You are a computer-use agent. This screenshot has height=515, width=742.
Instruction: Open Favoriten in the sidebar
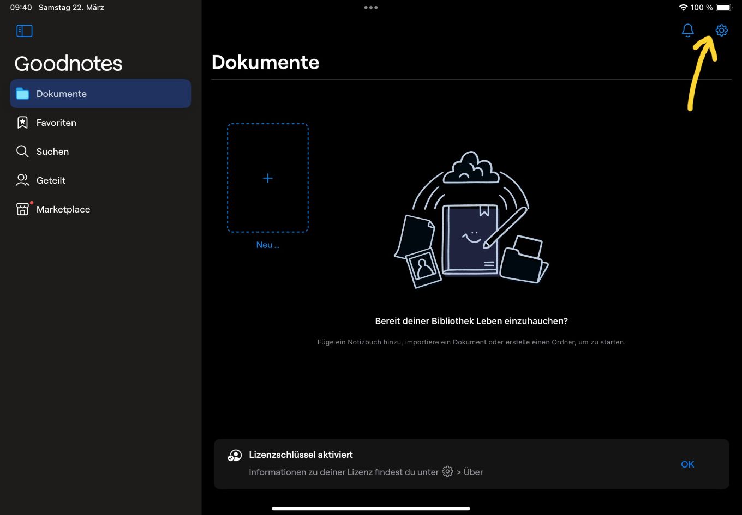click(100, 123)
